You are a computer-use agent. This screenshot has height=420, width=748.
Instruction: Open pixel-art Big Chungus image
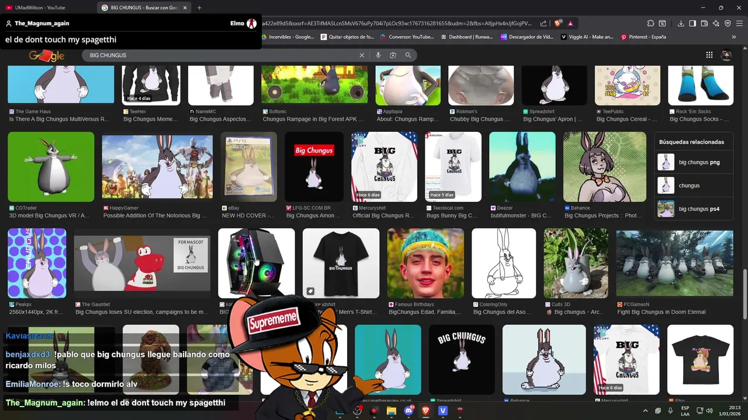[544, 359]
